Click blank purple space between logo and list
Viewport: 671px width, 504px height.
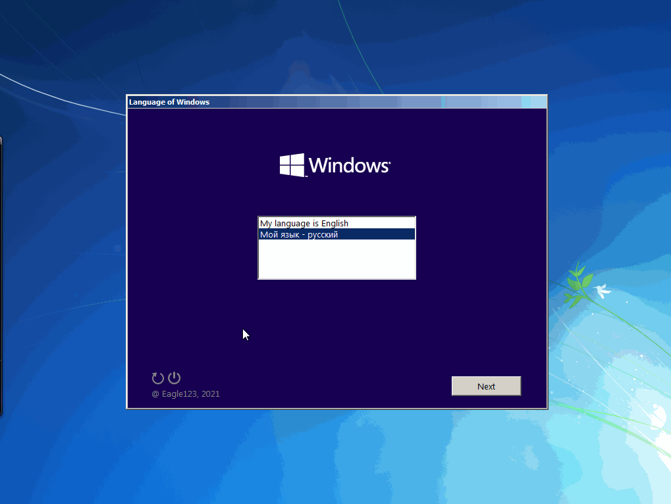point(336,197)
